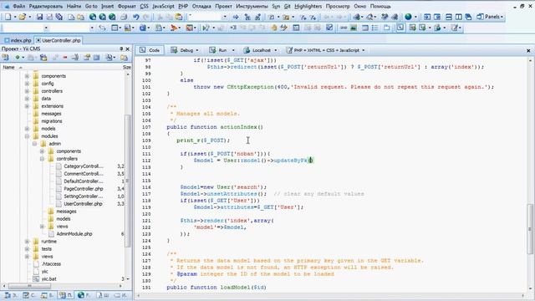Open the Редактировать menu
The image size is (535, 301).
46,6
